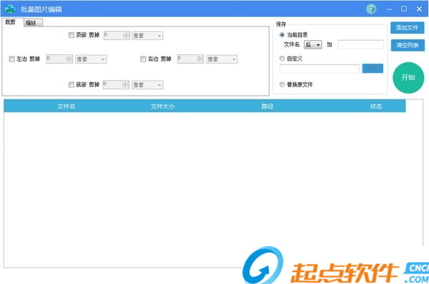Enable the 右边 剪掉 checkbox
Viewport: 429px width, 284px height.
coord(143,59)
